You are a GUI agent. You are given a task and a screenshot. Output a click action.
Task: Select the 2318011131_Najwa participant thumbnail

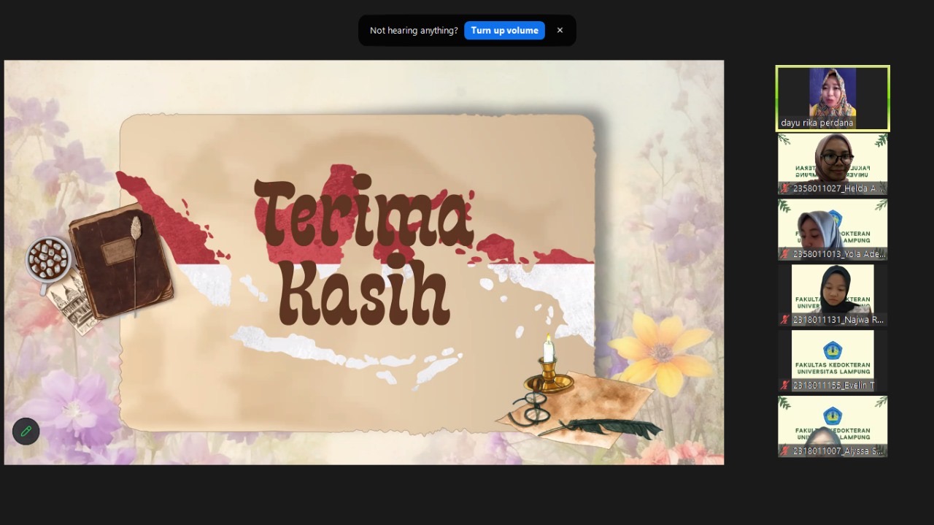point(833,295)
